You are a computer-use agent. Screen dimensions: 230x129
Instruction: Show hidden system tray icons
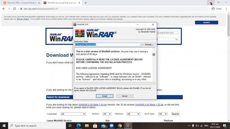click(189, 126)
